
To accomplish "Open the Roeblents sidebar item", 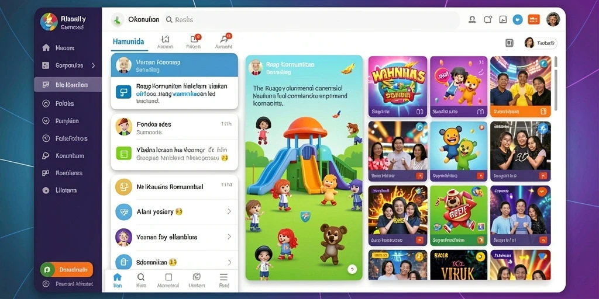I will tap(61, 173).
